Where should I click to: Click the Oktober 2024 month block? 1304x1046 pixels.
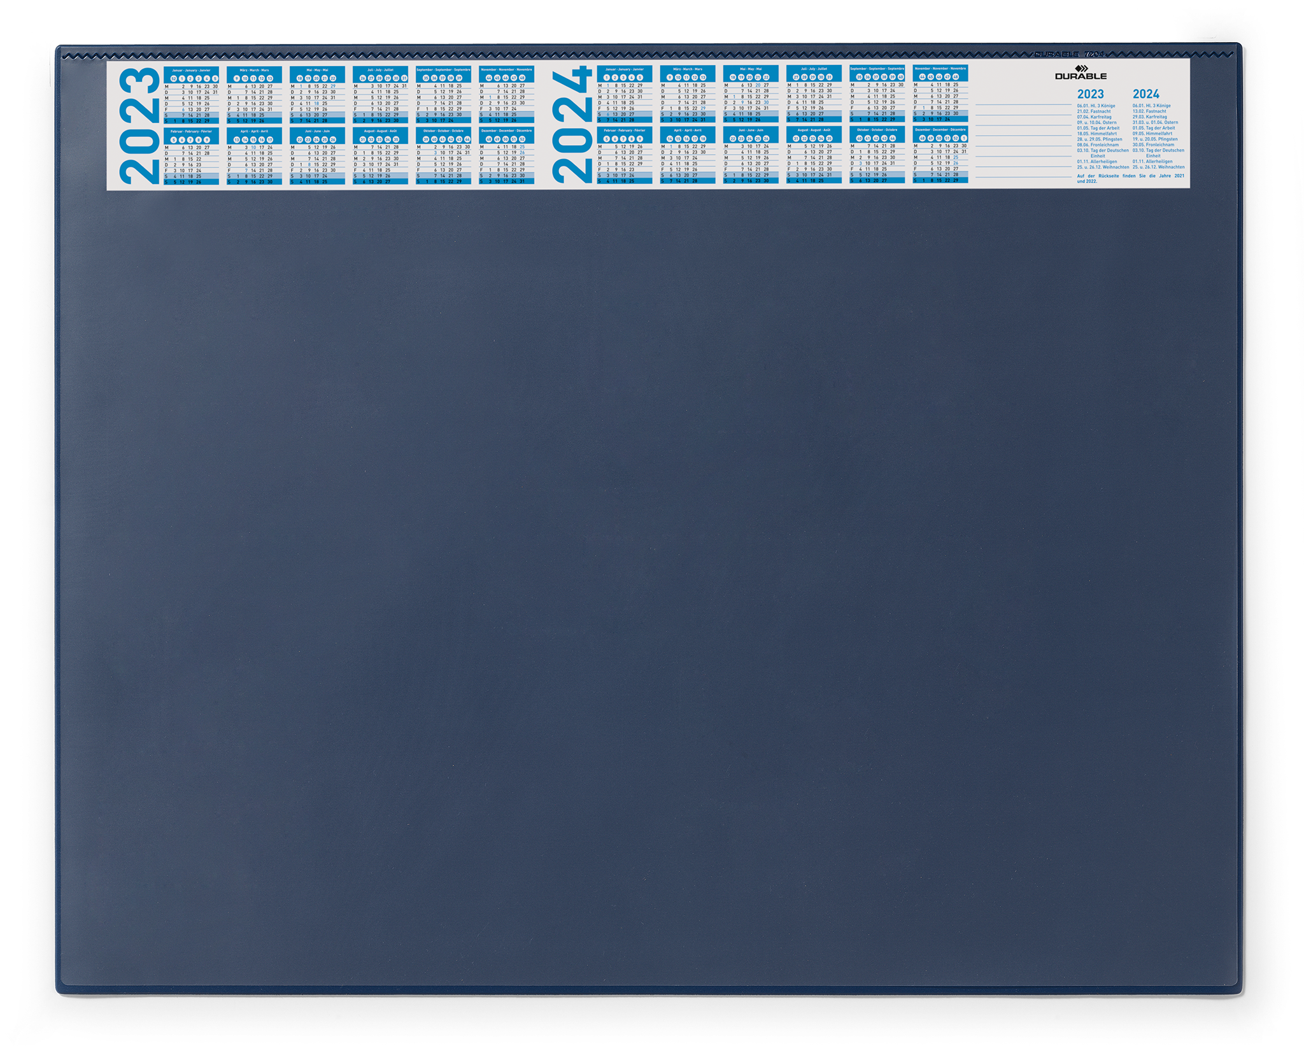click(x=877, y=155)
